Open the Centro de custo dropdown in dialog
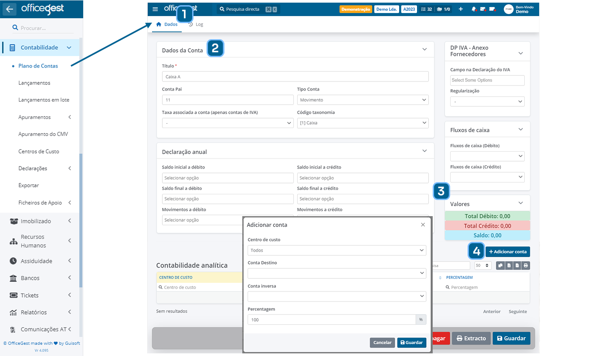597x356 pixels. tap(336, 250)
